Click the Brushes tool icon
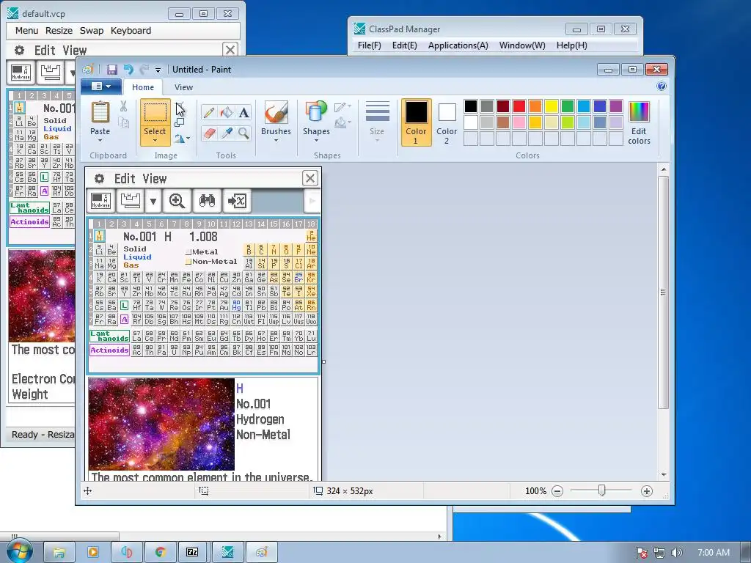 click(x=276, y=112)
